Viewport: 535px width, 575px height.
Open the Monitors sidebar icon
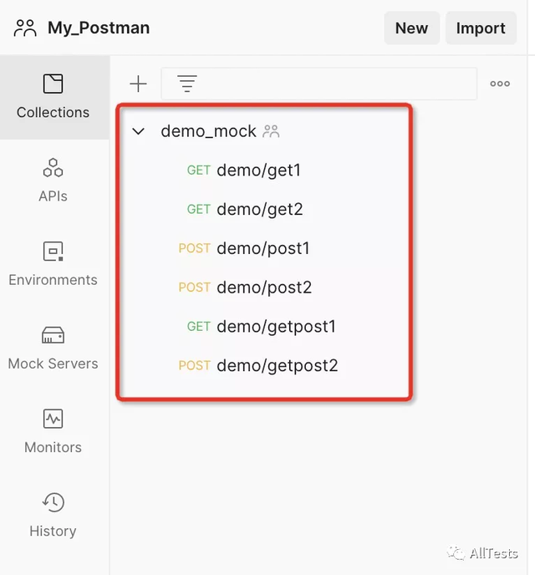[53, 419]
